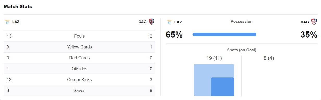321x100 pixels.
Task: Select the Saves row
Action: (x=79, y=91)
